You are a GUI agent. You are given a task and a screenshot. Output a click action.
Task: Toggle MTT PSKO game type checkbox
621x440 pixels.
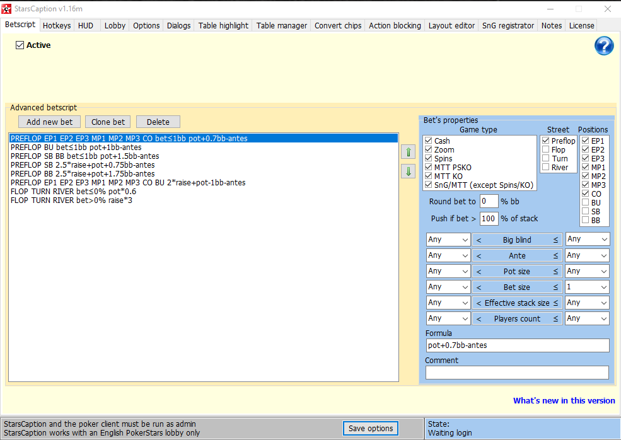[428, 167]
